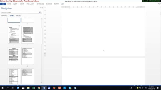Open the Mail app on the taskbar
The width and height of the screenshot is (161, 90).
point(23,88)
